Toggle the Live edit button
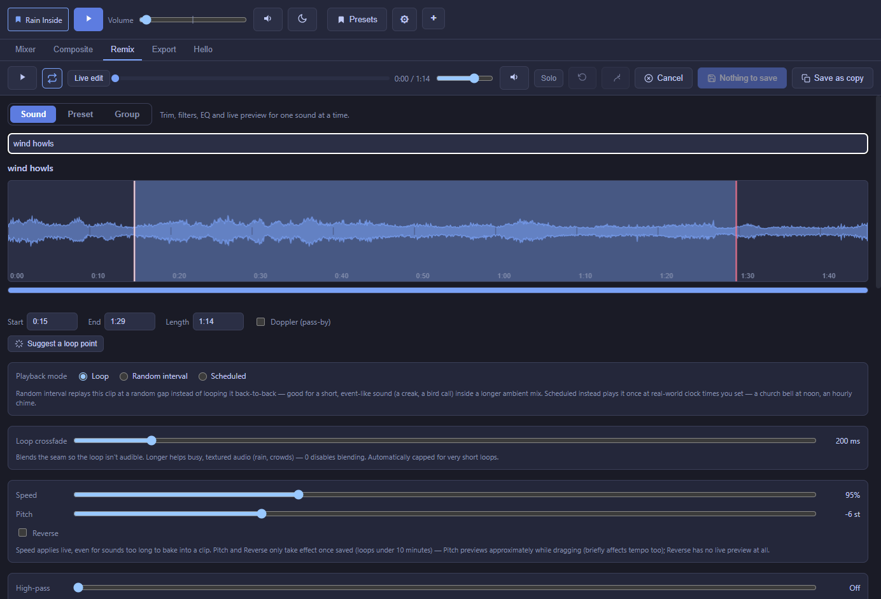Viewport: 881px width, 599px height. [x=88, y=78]
